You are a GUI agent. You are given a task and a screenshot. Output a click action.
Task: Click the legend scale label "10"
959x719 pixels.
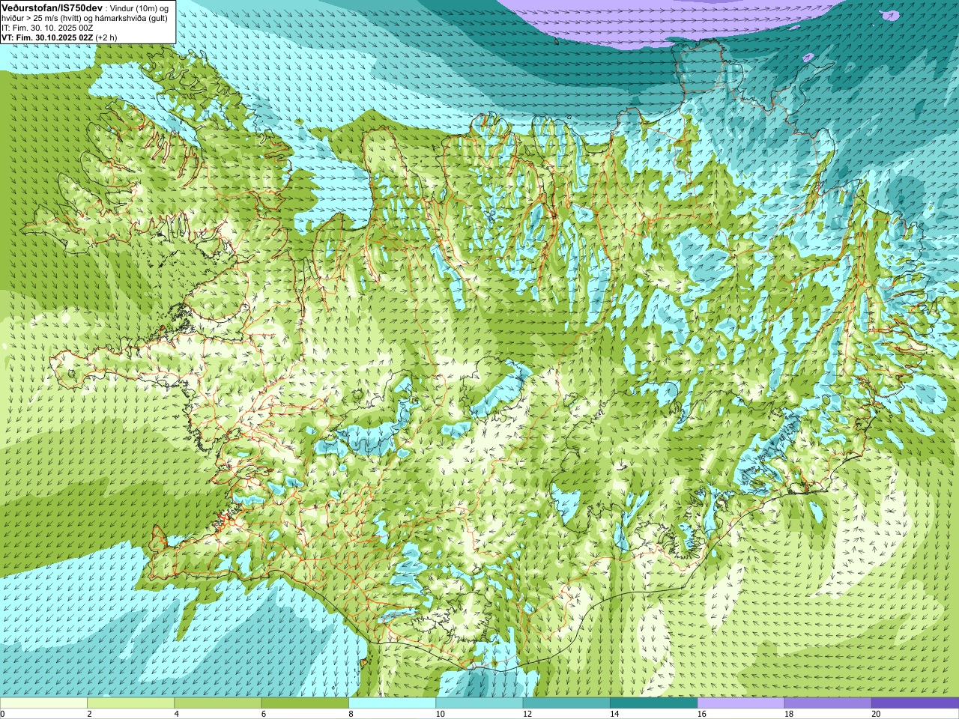tap(440, 714)
